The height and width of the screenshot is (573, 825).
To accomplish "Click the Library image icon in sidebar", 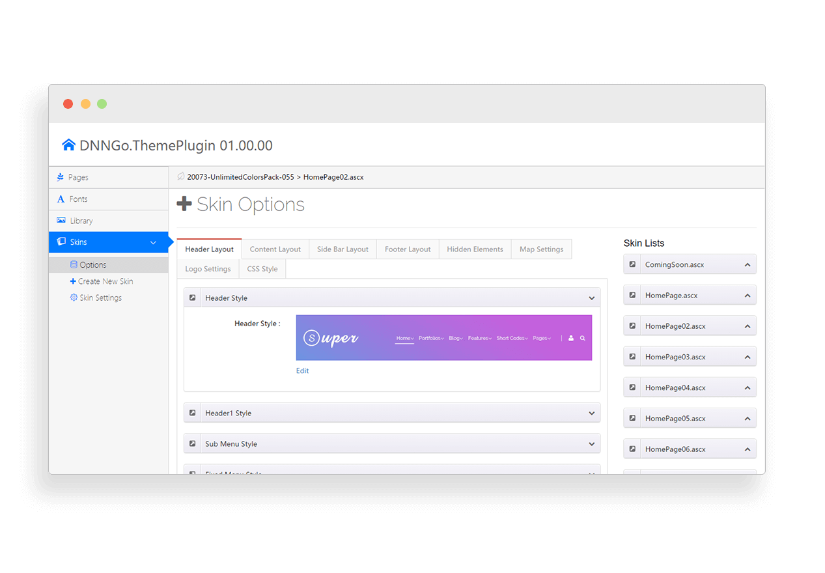I will coord(61,221).
